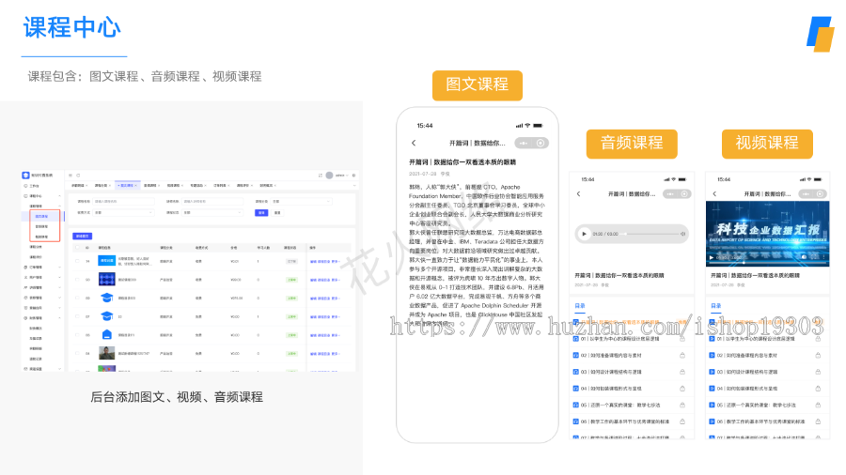This screenshot has height=475, width=846.
Task: Tap audio type icon of lesson 02 in audio list
Action: click(575, 356)
